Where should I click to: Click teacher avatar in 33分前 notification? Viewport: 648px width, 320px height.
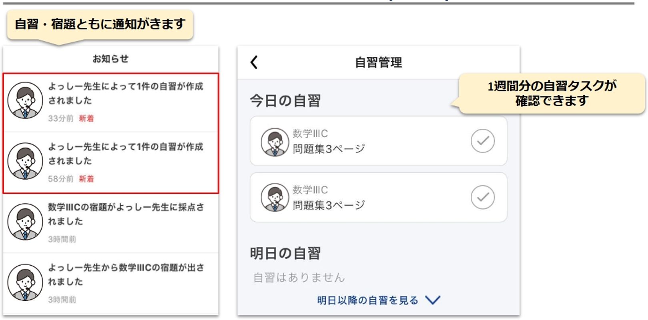click(x=25, y=100)
